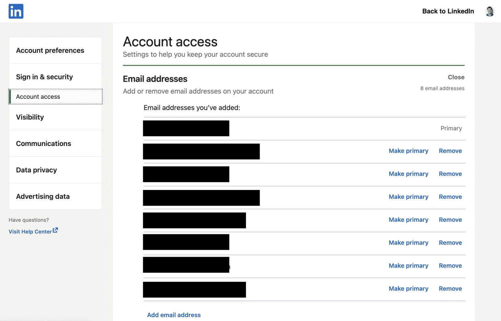Make the second email address primary
The image size is (501, 321).
click(408, 151)
